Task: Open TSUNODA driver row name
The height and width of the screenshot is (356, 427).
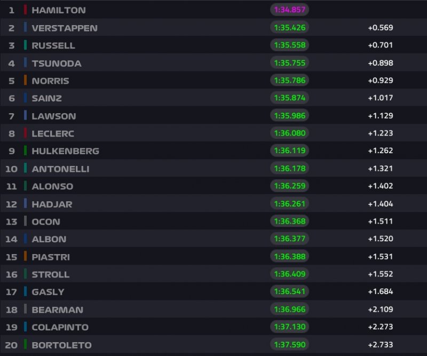Action: [x=57, y=63]
